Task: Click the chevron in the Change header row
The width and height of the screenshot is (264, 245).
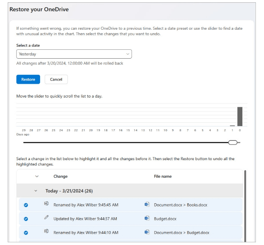Action: coord(37,176)
